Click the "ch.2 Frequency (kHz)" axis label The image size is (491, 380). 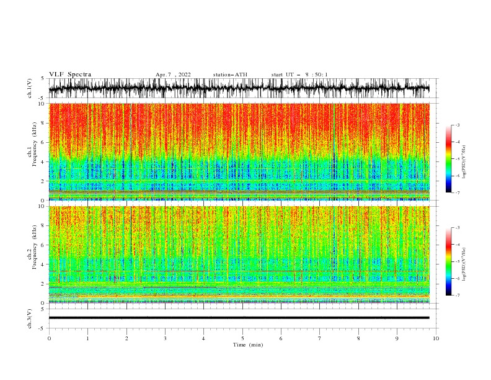pyautogui.click(x=32, y=247)
